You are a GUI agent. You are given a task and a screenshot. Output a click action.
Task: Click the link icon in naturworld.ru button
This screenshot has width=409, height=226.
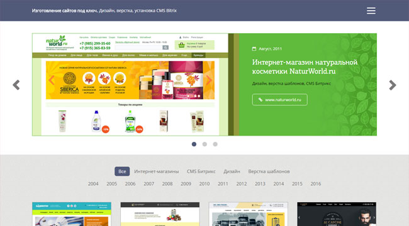click(x=260, y=99)
